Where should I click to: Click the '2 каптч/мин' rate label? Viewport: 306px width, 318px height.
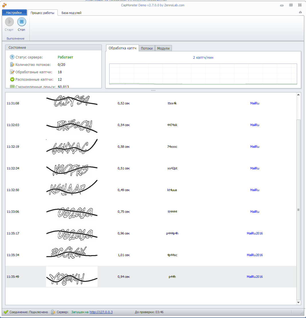point(203,57)
